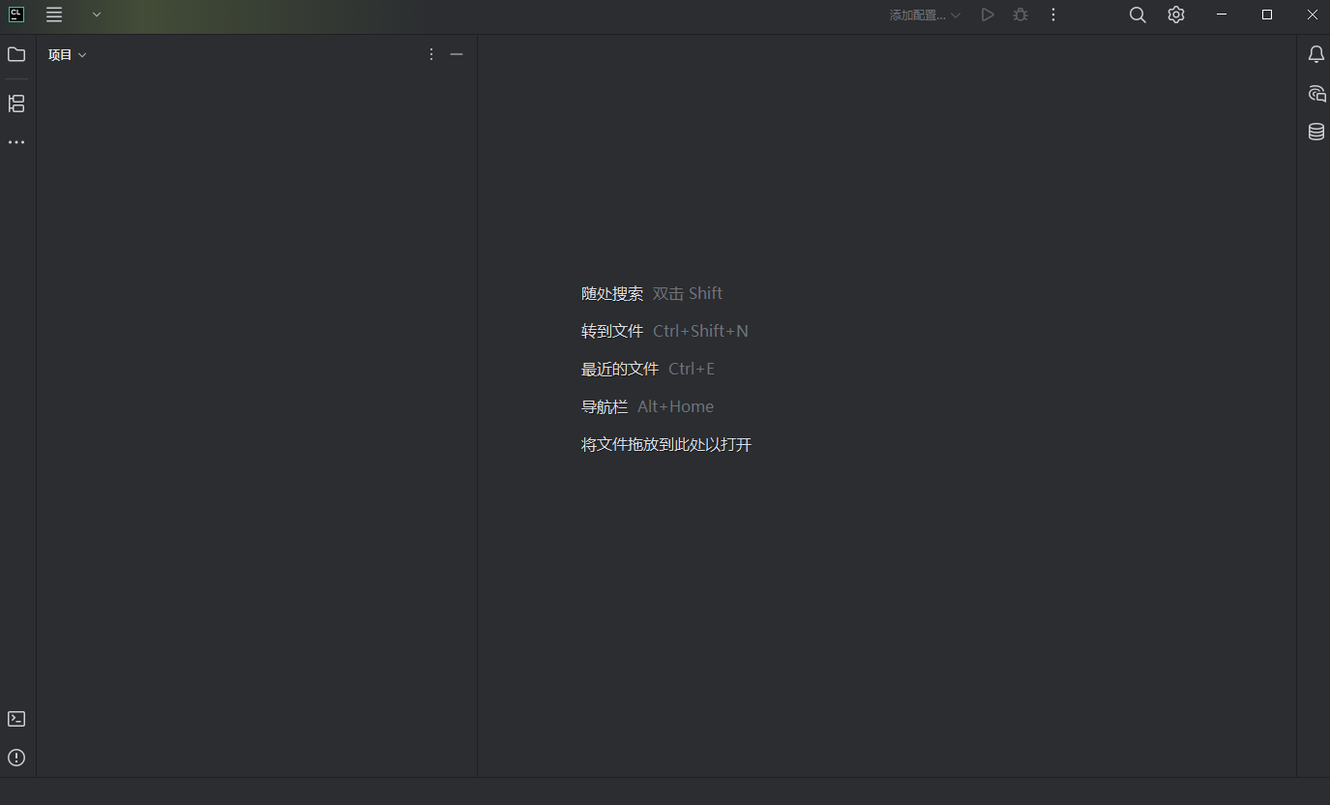Image resolution: width=1330 pixels, height=805 pixels.
Task: Open the Terminal tool window
Action: pyautogui.click(x=16, y=719)
